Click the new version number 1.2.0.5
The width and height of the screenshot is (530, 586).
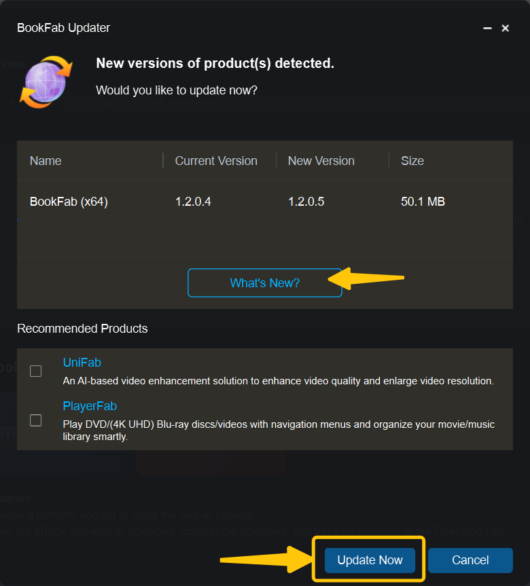306,202
